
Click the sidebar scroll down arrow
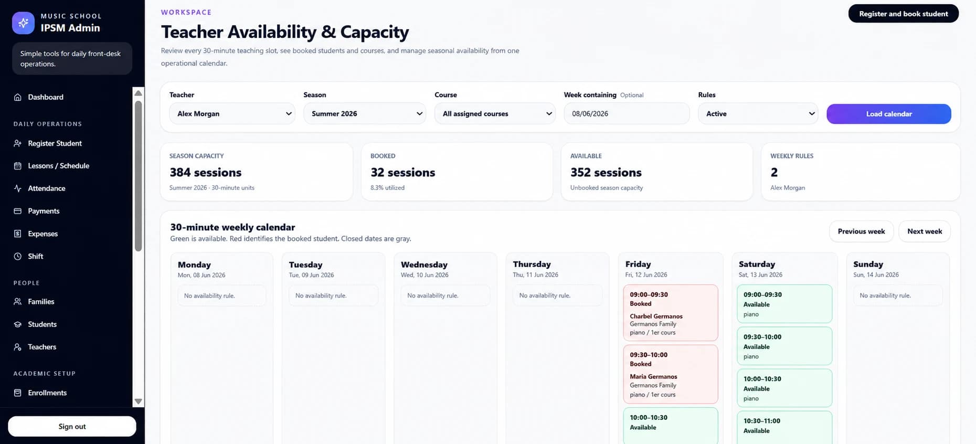click(x=139, y=401)
